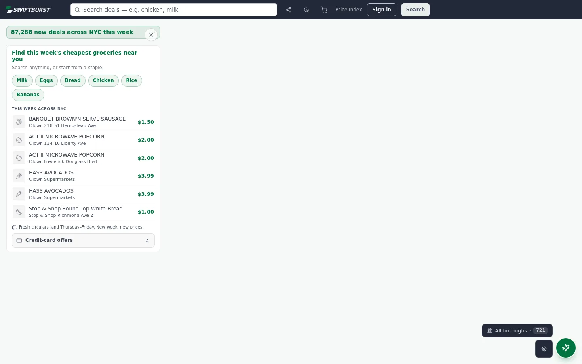Click the Sign in button

click(382, 10)
